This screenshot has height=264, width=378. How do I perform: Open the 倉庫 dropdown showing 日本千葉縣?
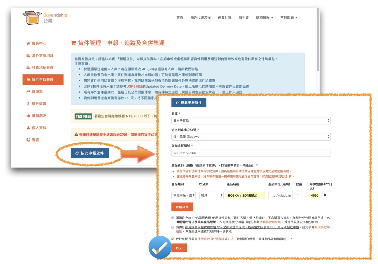point(250,121)
